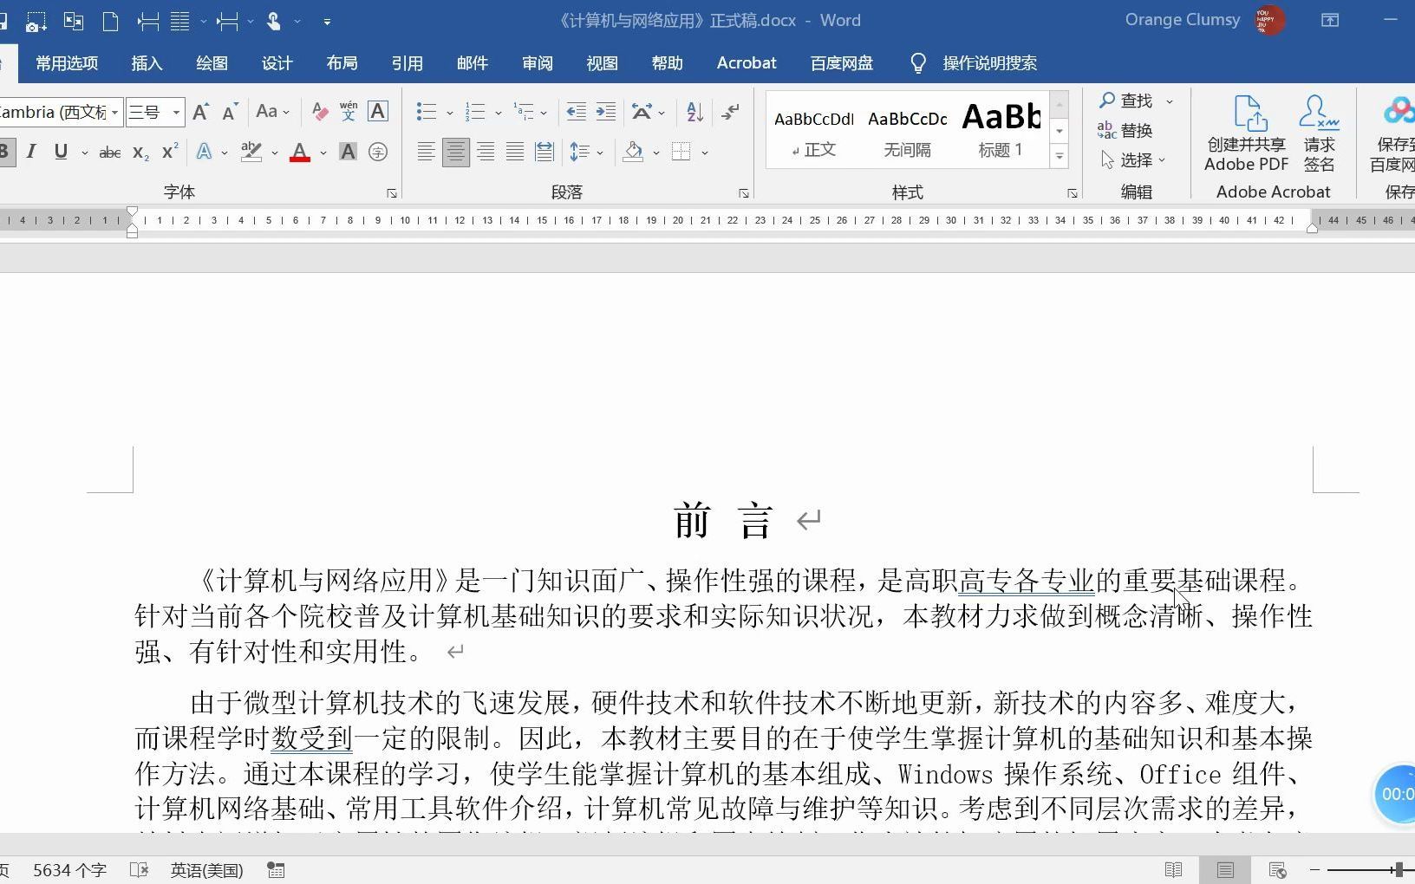Open the 审阅 ribbon tab
The width and height of the screenshot is (1415, 884).
[536, 62]
